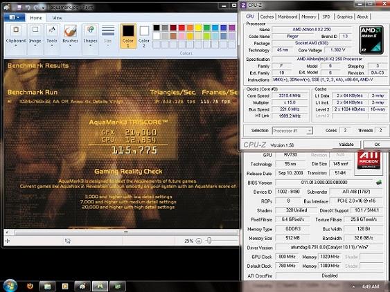Screen dimensions: 390x292
Task: Pick the dark red swatch in Colors palette
Action: (x=173, y=28)
